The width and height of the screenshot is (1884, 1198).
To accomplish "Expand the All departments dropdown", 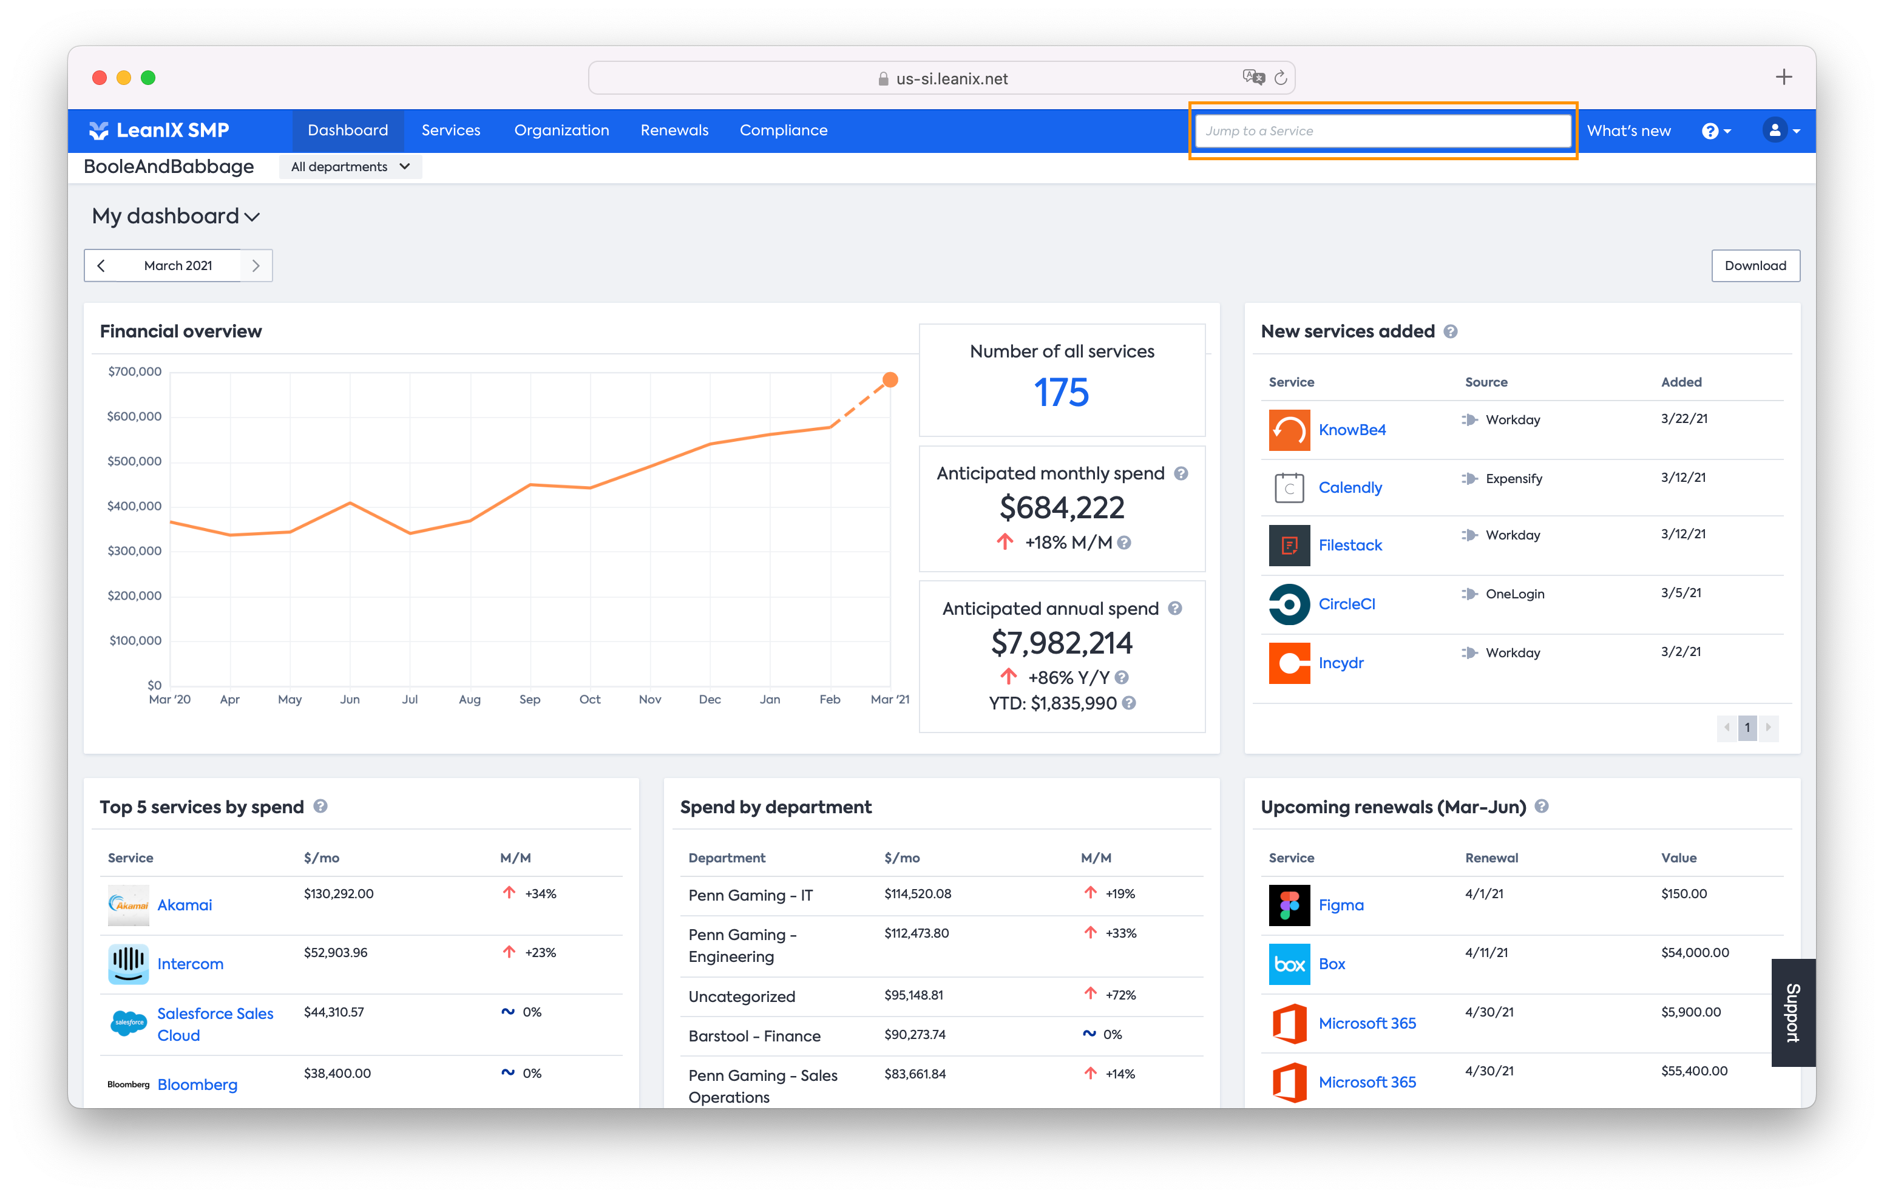I will tap(350, 167).
